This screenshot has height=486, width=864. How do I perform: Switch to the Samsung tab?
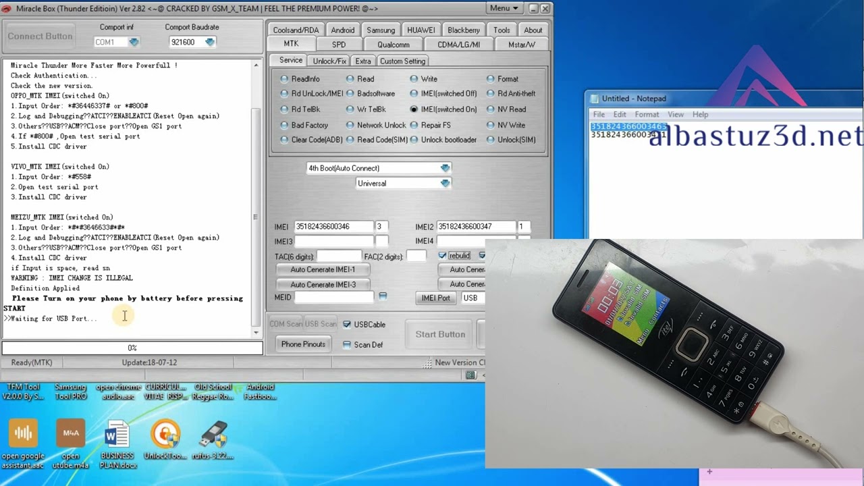[x=381, y=30]
